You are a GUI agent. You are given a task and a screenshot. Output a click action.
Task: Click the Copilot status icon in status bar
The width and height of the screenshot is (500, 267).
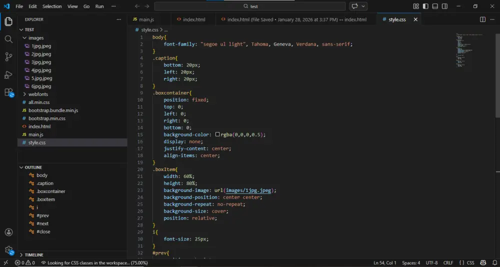tap(483, 263)
